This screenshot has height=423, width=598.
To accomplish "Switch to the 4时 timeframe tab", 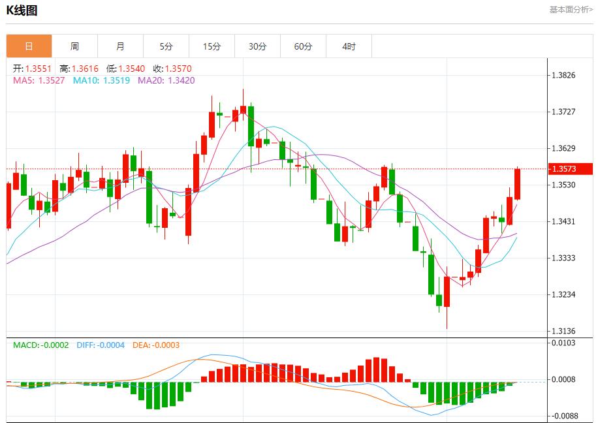I will [349, 46].
